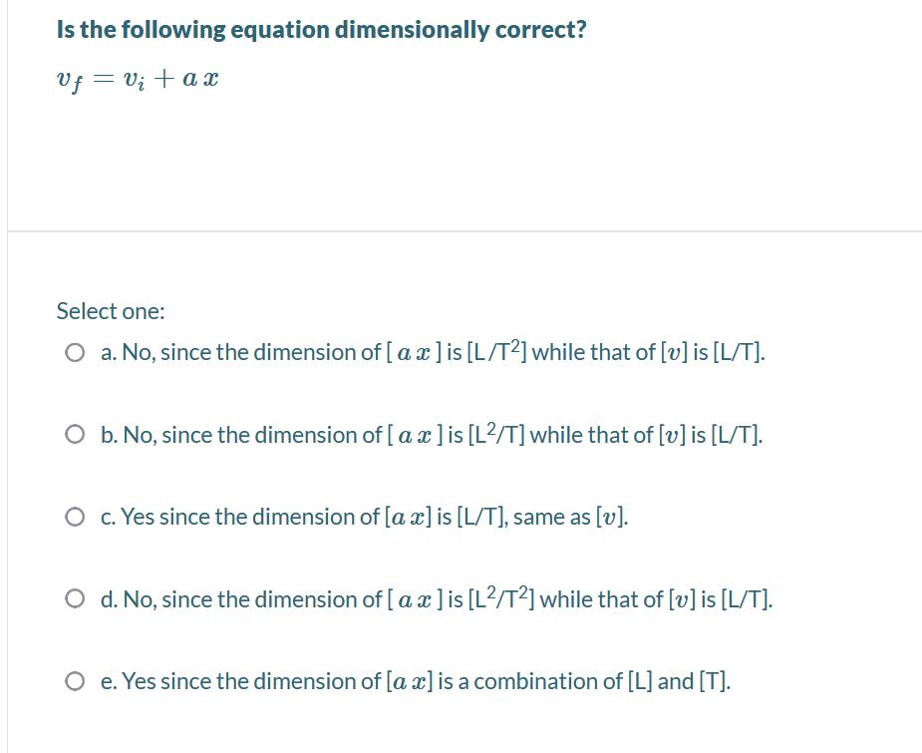Click answer d's label text
This screenshot has width=922, height=753.
tap(437, 599)
